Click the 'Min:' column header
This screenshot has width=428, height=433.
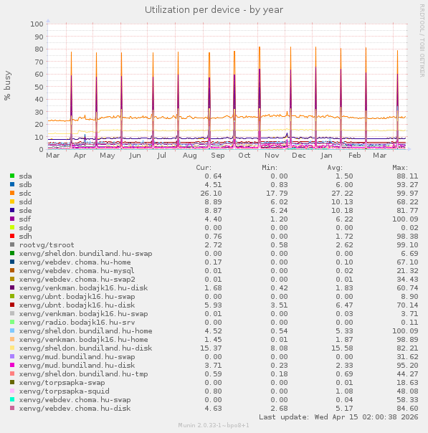(x=270, y=168)
